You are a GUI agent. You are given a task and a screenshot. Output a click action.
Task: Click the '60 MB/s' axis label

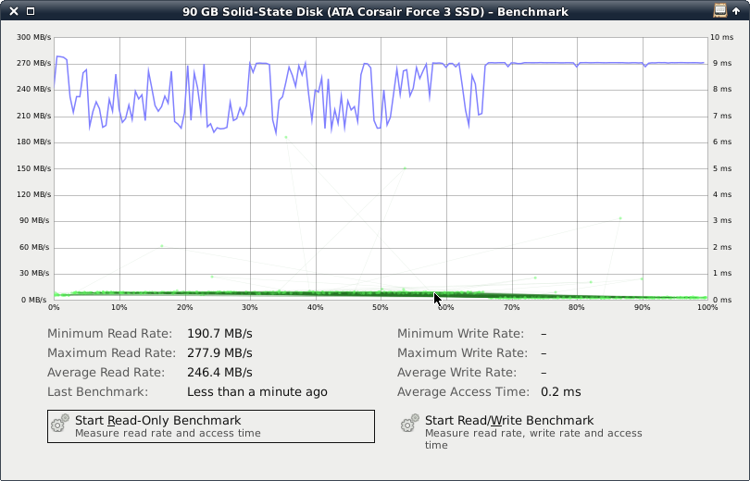pos(35,247)
